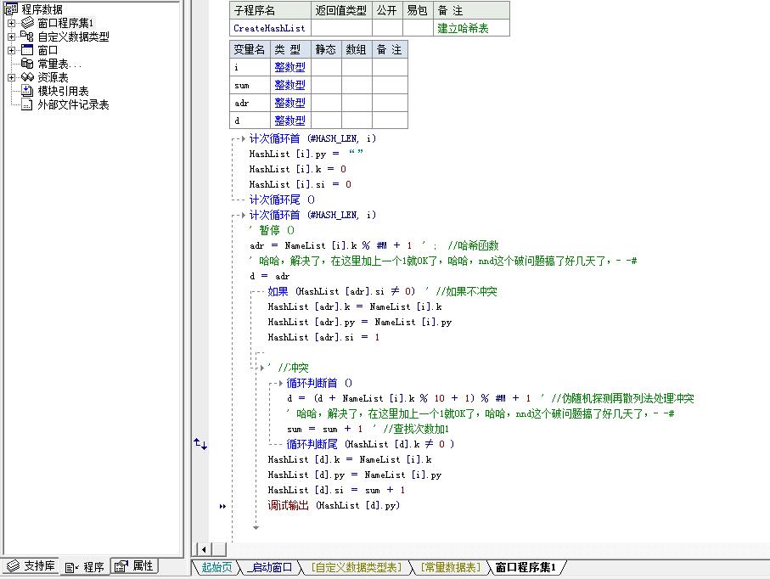Click the 整数型 type of variable d

click(289, 121)
